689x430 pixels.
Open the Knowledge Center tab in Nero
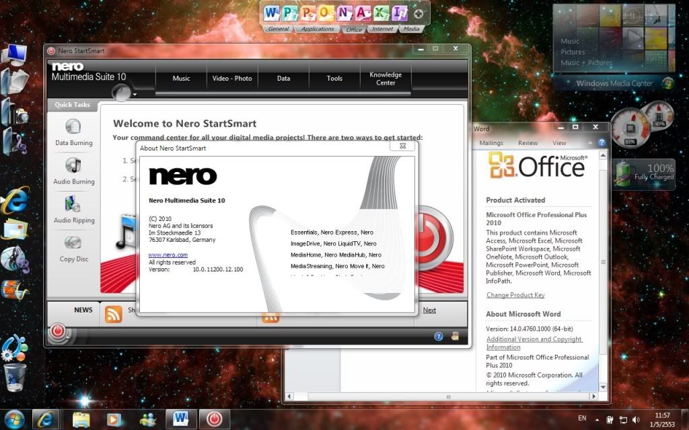pyautogui.click(x=386, y=78)
